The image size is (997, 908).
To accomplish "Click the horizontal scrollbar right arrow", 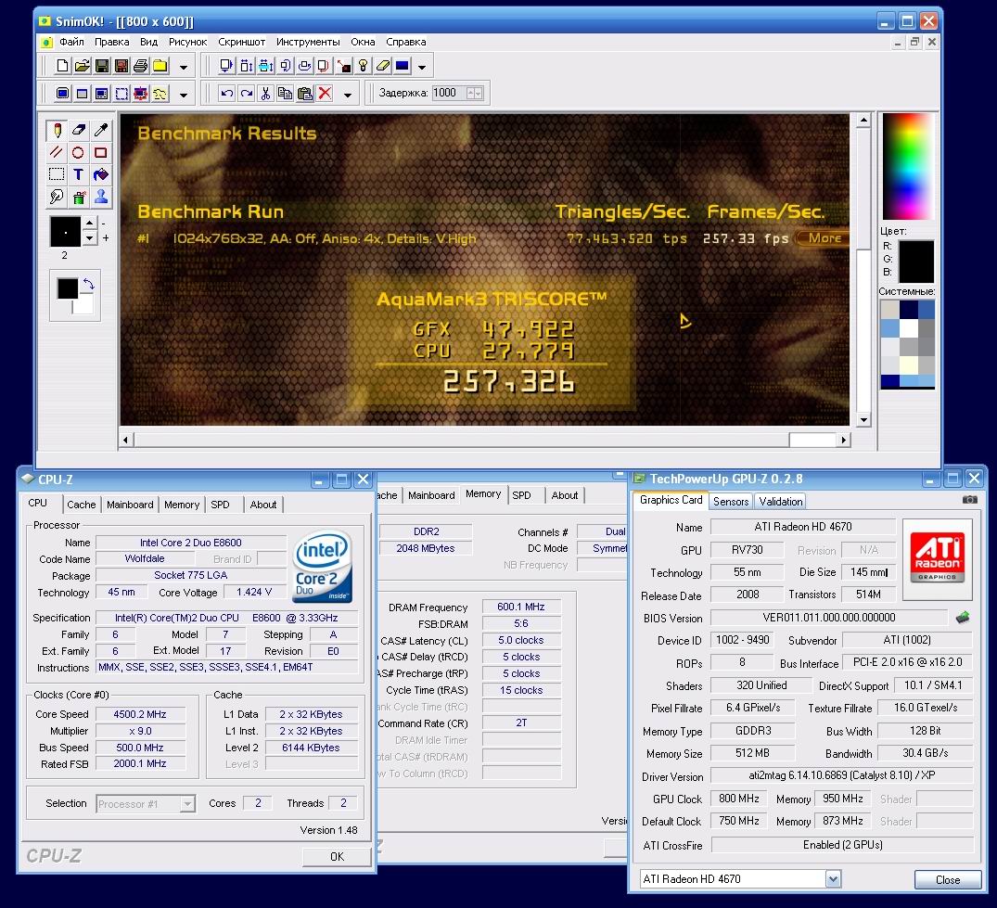I will (843, 440).
